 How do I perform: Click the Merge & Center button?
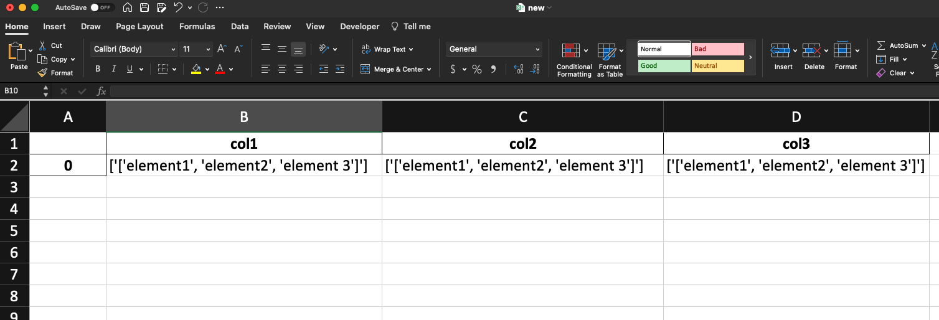(x=396, y=69)
